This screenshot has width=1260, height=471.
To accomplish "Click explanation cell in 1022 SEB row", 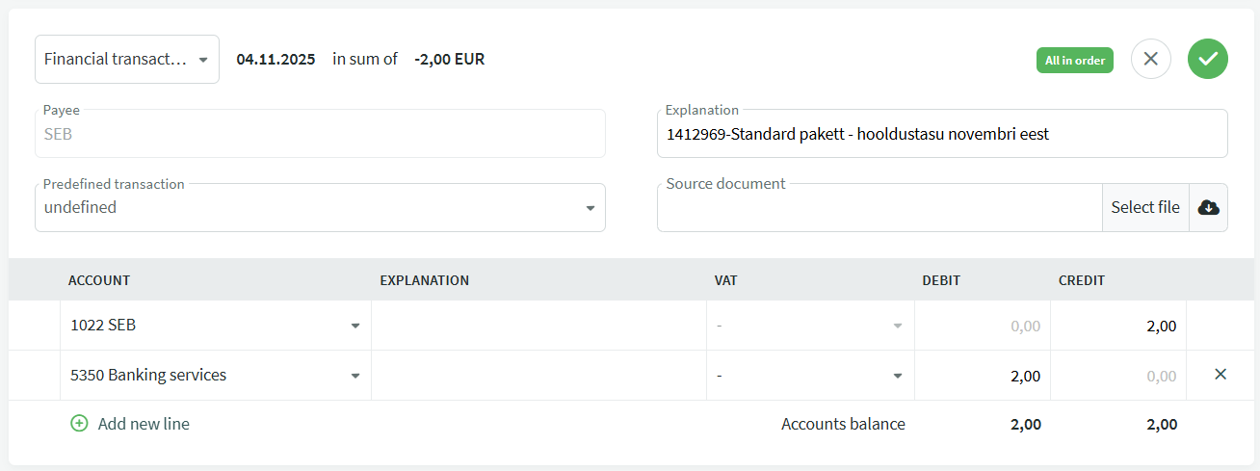I will [538, 326].
